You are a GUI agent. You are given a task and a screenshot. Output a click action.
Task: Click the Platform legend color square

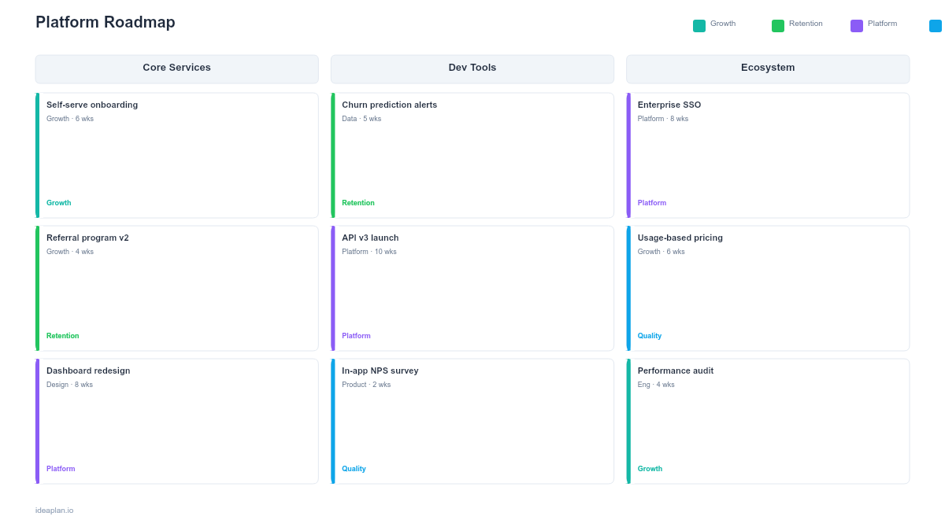point(855,24)
